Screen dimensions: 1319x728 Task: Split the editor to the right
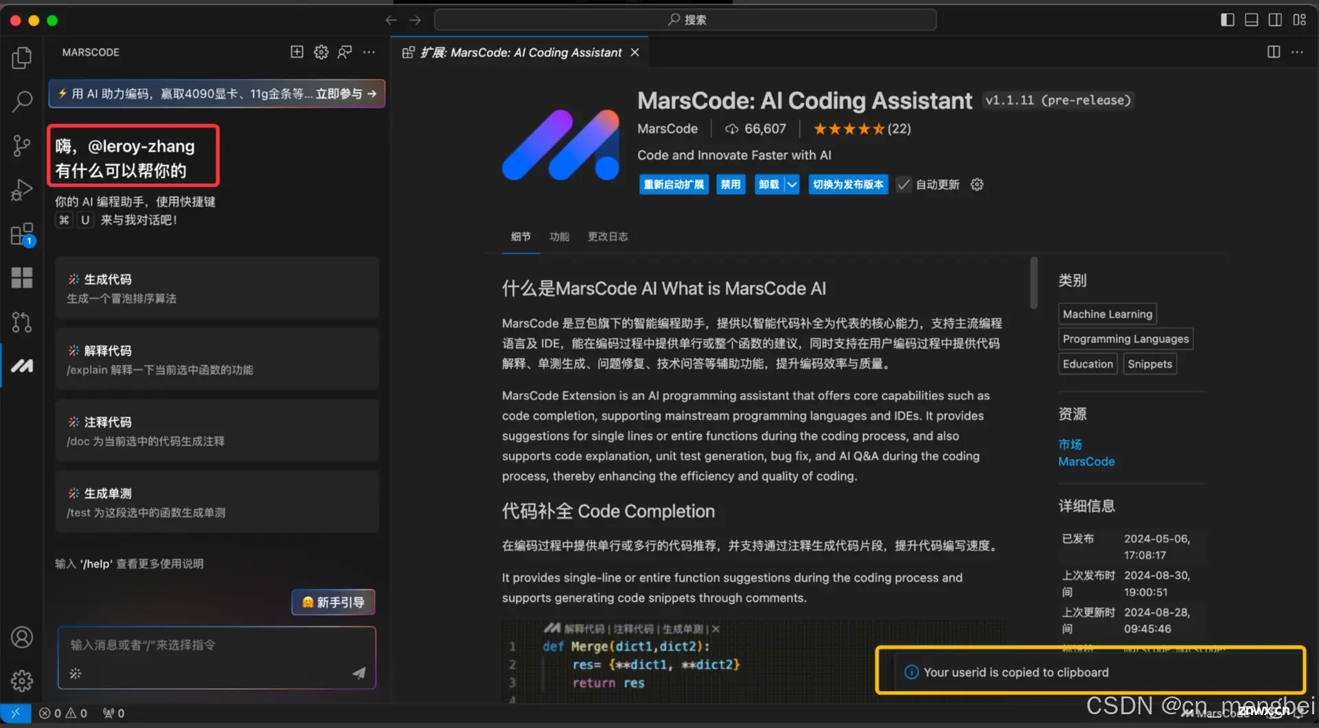coord(1274,52)
